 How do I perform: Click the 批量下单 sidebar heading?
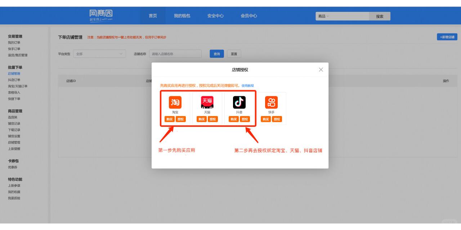point(15,67)
